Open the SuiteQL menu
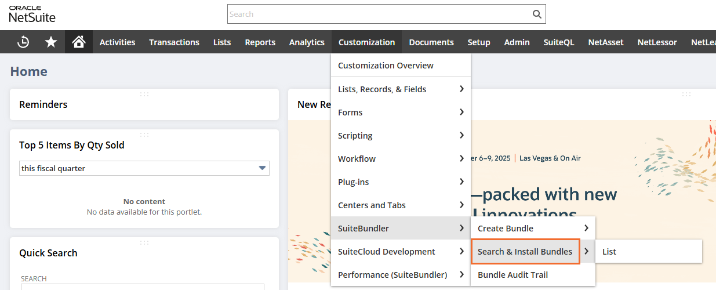716x290 pixels. pyautogui.click(x=559, y=42)
